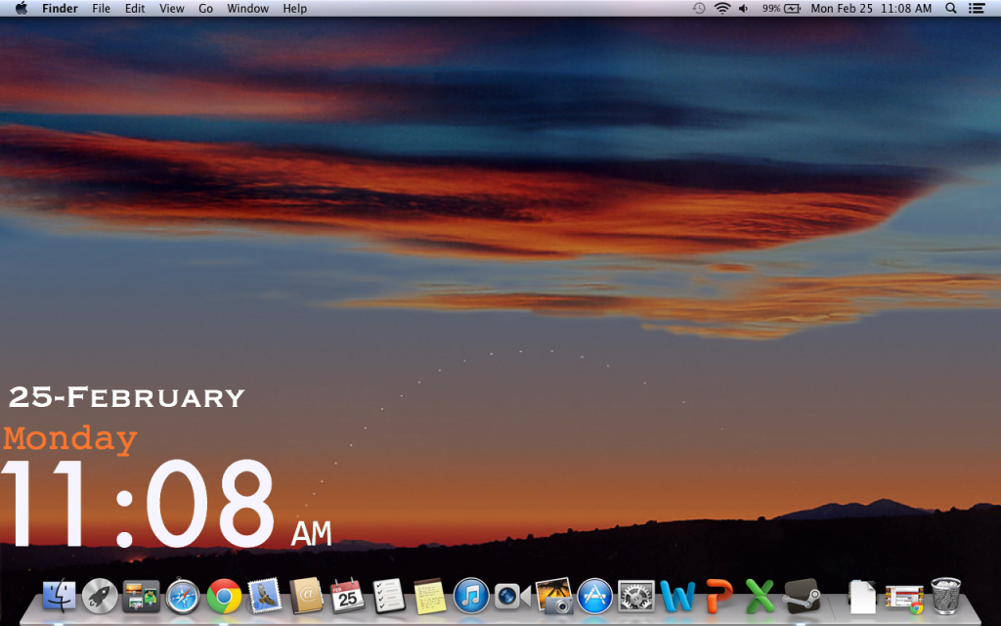The image size is (1001, 626).
Task: Open the Steam app in Dock
Action: pyautogui.click(x=801, y=594)
